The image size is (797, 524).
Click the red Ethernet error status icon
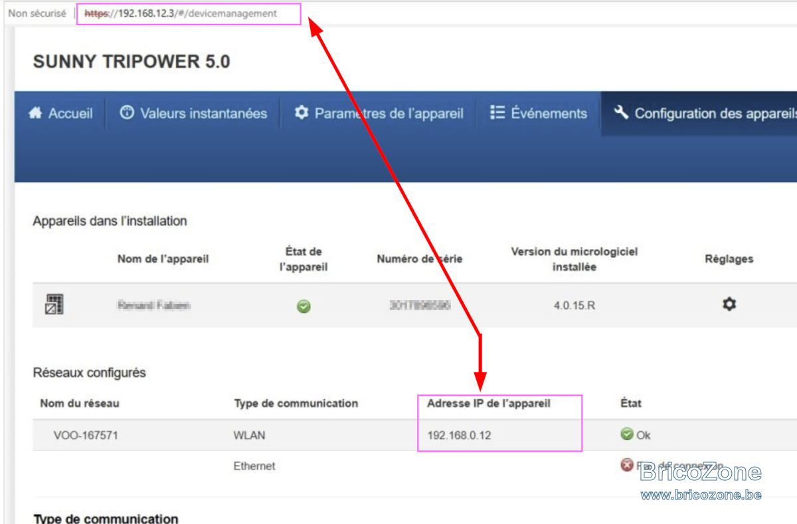tap(626, 465)
